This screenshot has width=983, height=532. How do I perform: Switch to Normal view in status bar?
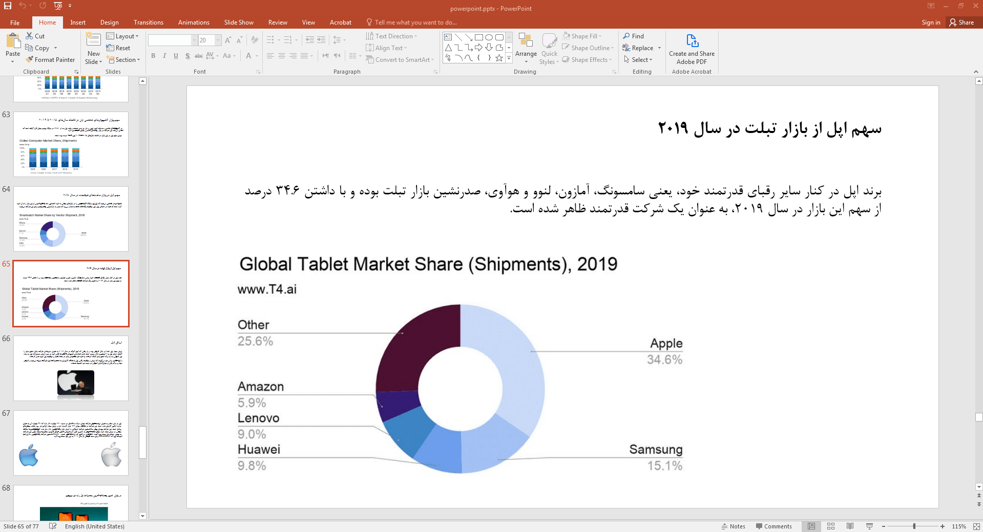coord(811,526)
